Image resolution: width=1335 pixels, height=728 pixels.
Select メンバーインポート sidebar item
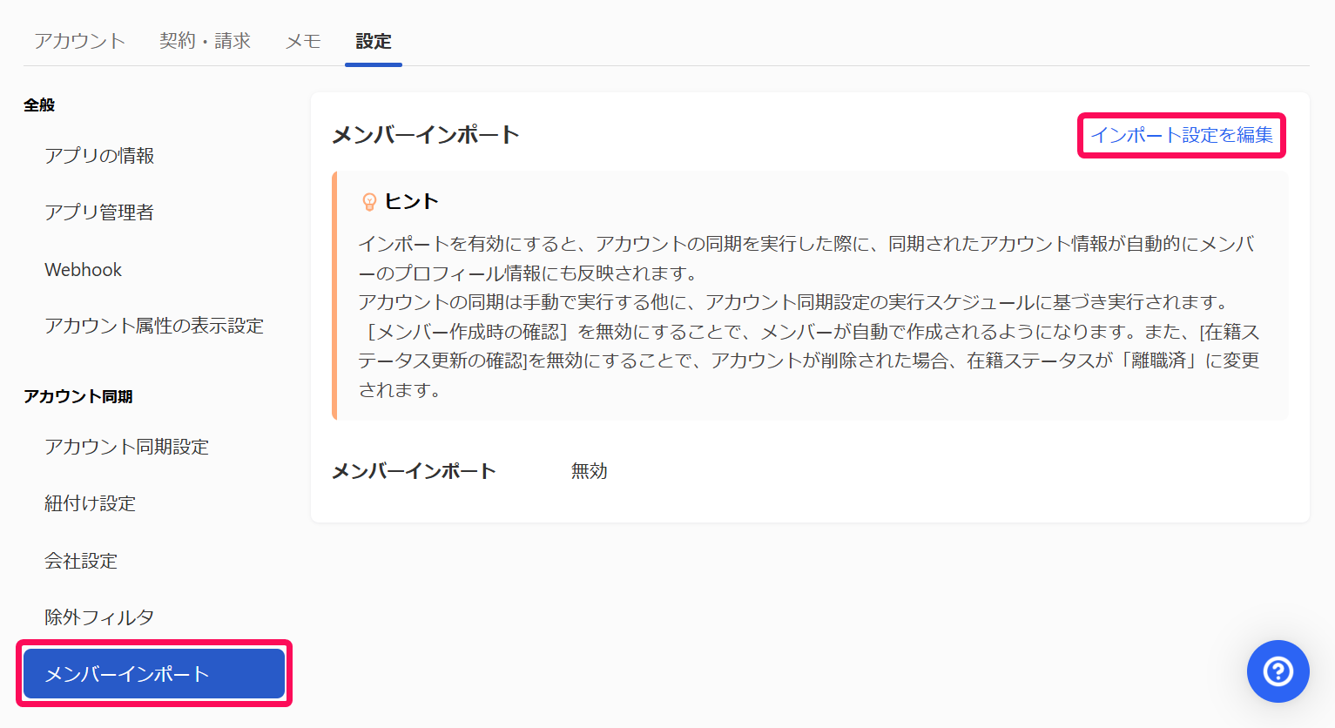pos(154,674)
